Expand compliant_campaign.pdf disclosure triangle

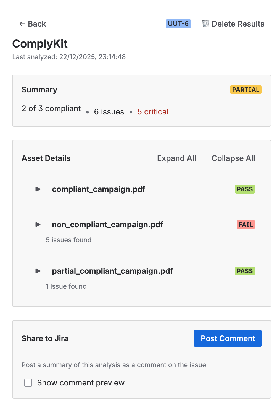point(38,189)
